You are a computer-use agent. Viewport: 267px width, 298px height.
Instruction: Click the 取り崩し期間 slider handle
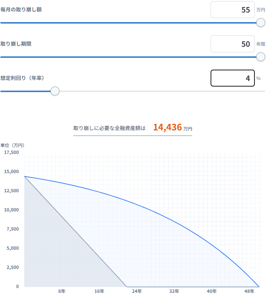point(261,57)
